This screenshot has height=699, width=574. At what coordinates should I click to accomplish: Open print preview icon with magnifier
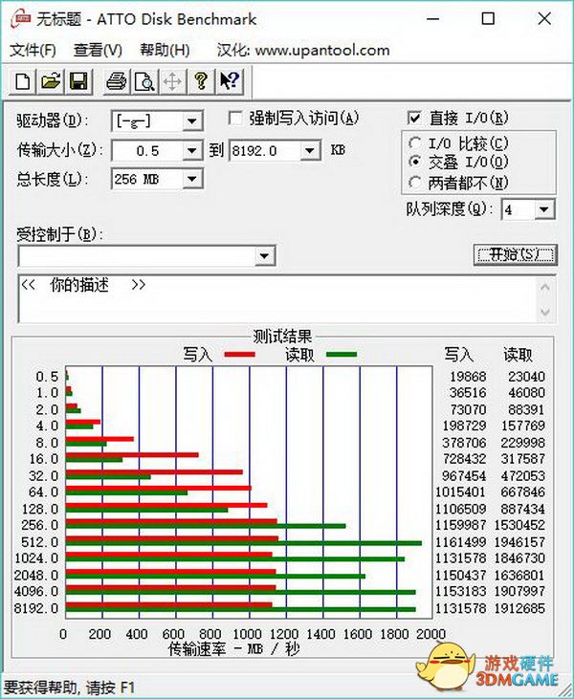click(x=144, y=81)
